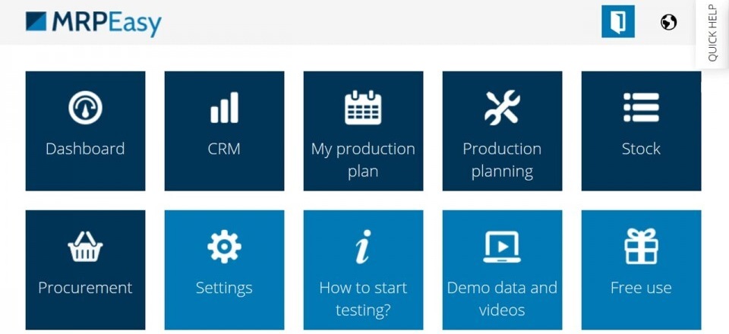Click the MRPEasy logo
Viewport: 729px width, 334px height.
point(93,23)
